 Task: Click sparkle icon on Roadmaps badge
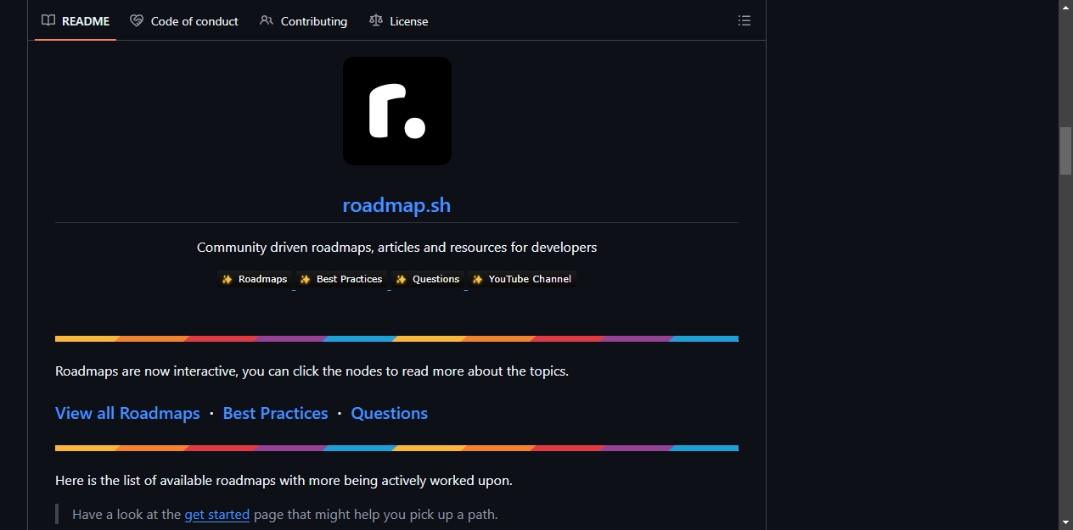[x=227, y=279]
